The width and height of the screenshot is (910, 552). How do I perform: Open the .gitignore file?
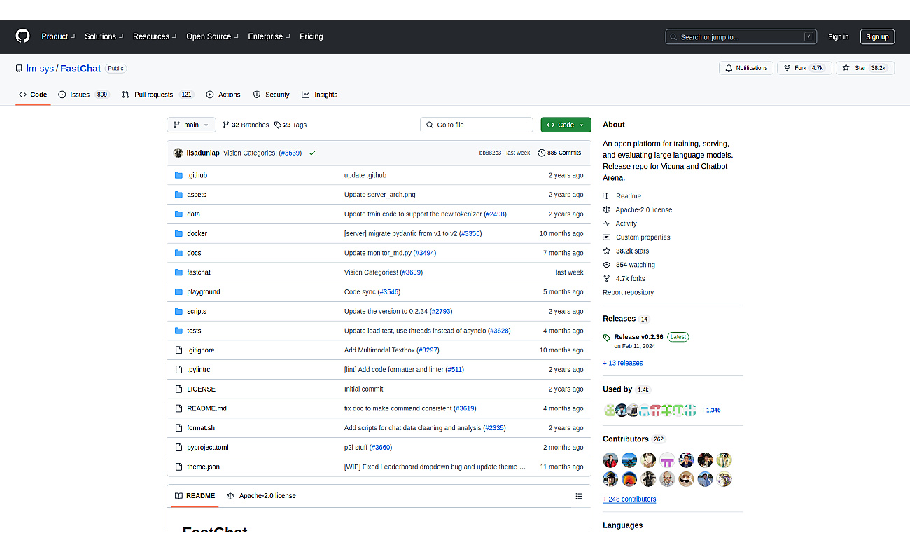201,350
